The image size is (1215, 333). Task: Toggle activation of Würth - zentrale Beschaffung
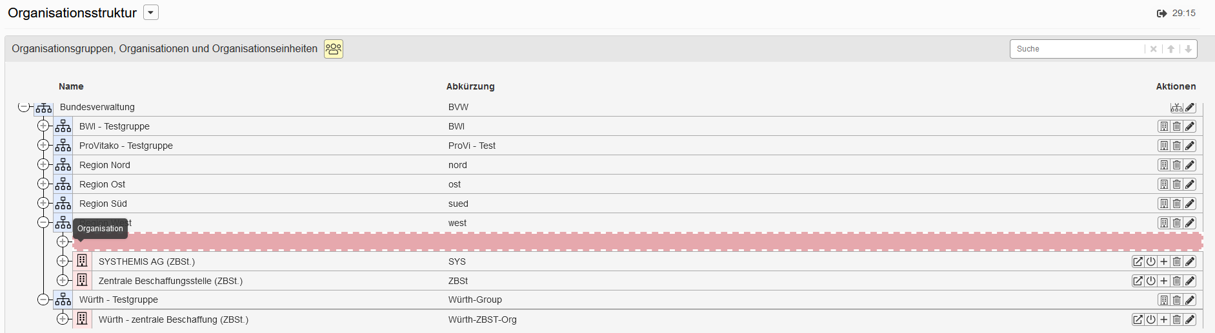[x=1151, y=320]
